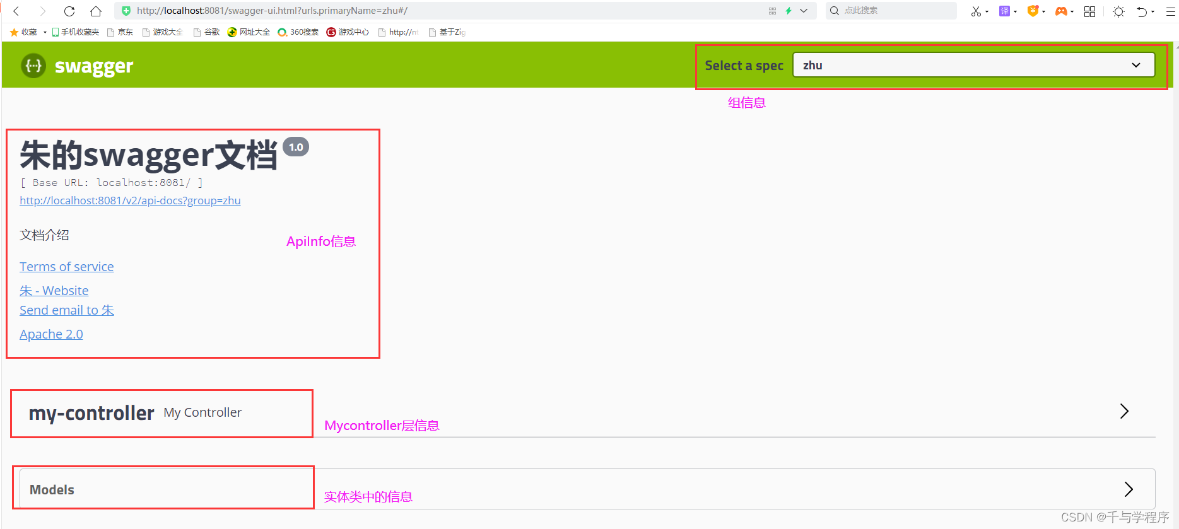The height and width of the screenshot is (529, 1179).
Task: Click the undo closed-tab arrow icon
Action: tap(1142, 11)
